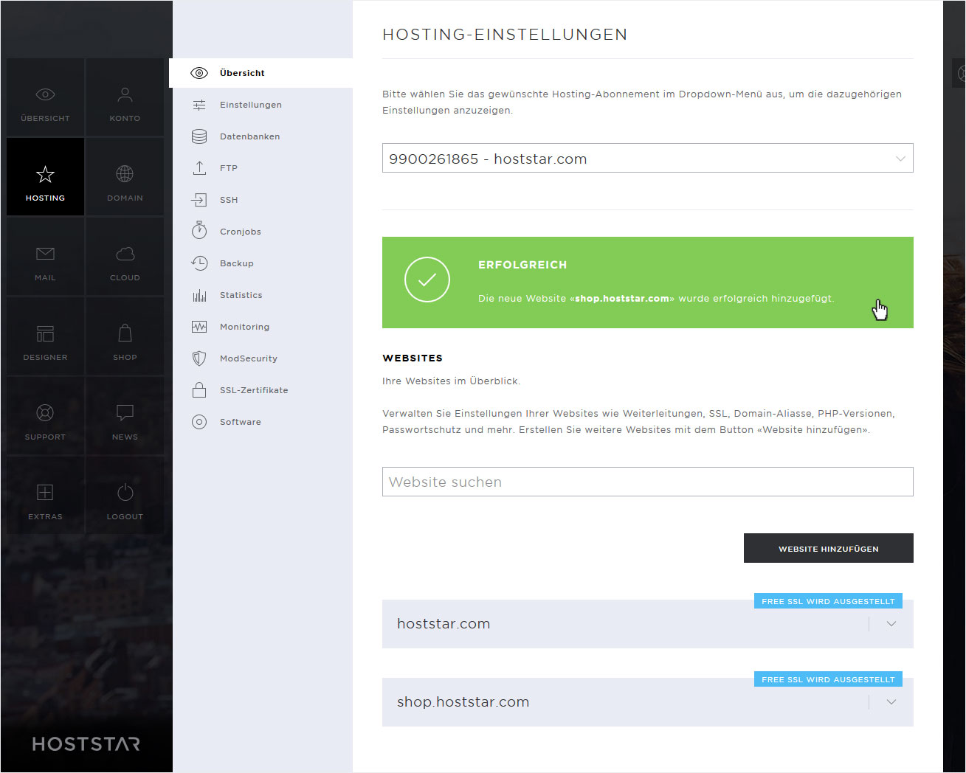Screen dimensions: 966x773
Task: Click the login-arrow icon beside SSH
Action: click(x=199, y=200)
